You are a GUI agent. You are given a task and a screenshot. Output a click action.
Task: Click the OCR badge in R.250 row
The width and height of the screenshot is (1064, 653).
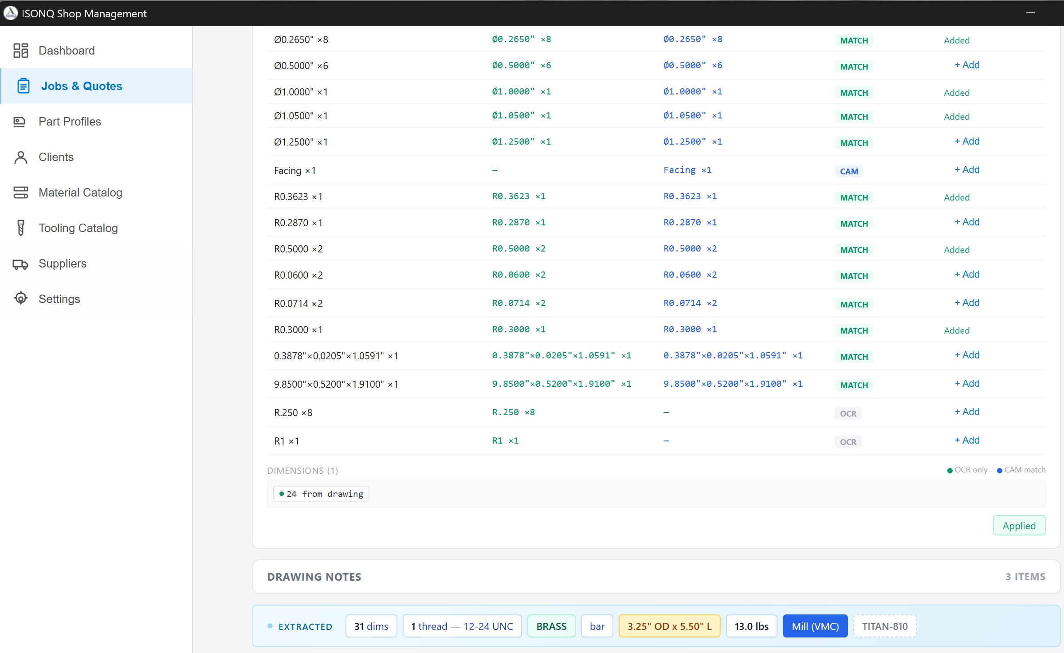848,414
